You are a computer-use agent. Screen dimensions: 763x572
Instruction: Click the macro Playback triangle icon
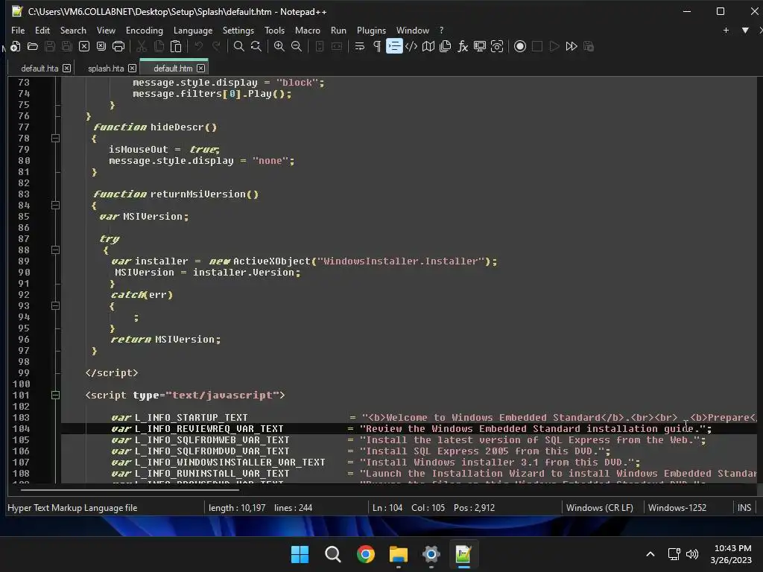tap(554, 46)
